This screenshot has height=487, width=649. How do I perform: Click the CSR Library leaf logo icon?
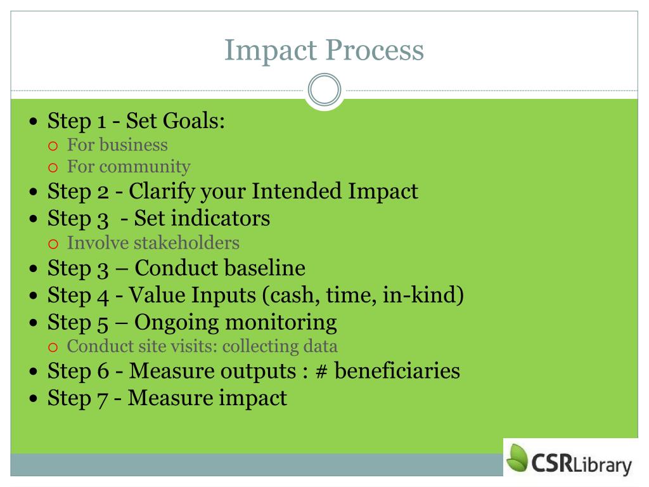pyautogui.click(x=517, y=458)
